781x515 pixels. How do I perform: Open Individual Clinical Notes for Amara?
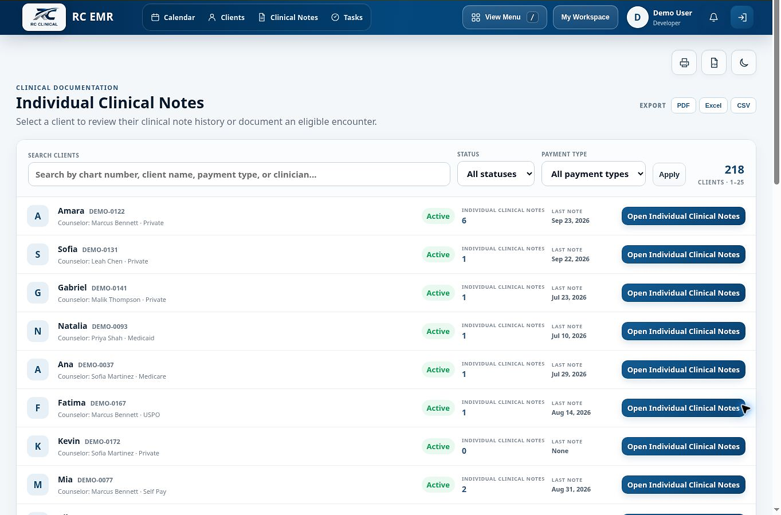point(684,216)
